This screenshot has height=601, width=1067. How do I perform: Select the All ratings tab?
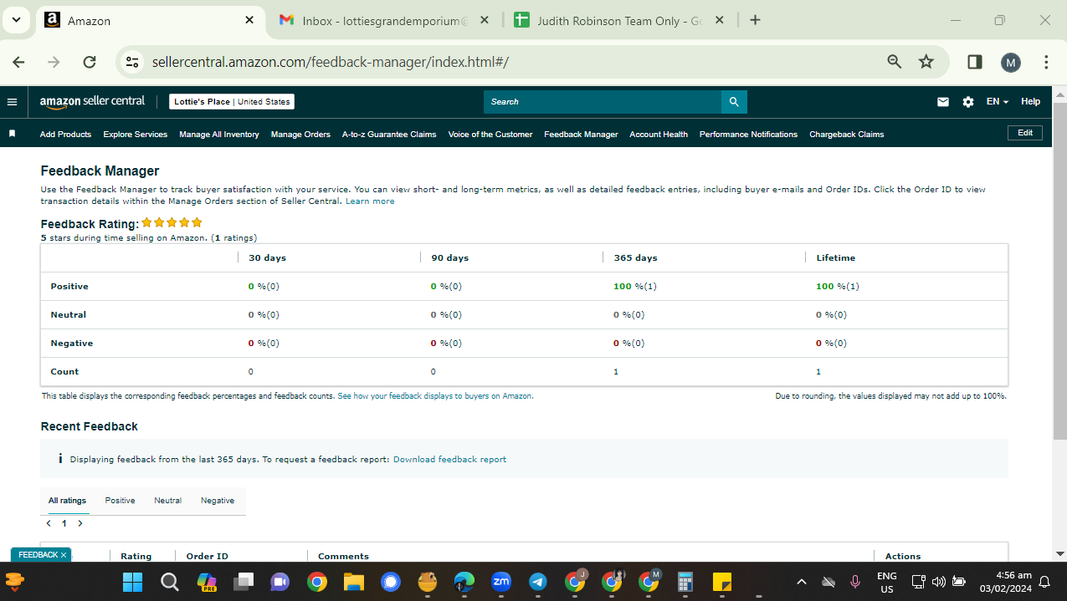click(x=67, y=501)
